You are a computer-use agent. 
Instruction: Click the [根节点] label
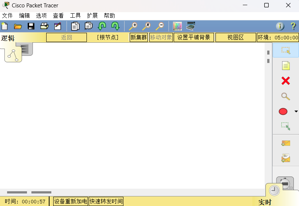108,37
